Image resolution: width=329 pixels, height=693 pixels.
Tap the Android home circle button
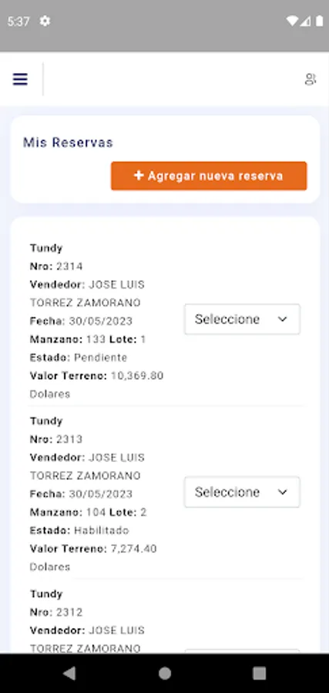point(165,673)
